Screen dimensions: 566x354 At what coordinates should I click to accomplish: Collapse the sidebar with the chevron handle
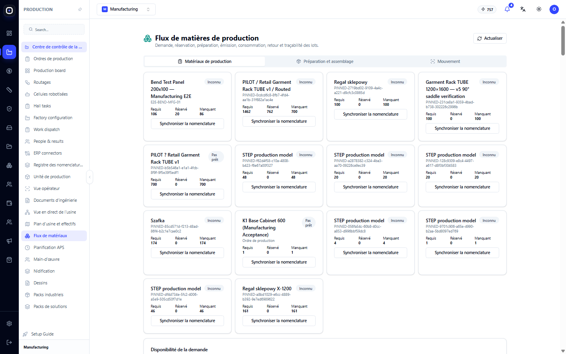90,177
